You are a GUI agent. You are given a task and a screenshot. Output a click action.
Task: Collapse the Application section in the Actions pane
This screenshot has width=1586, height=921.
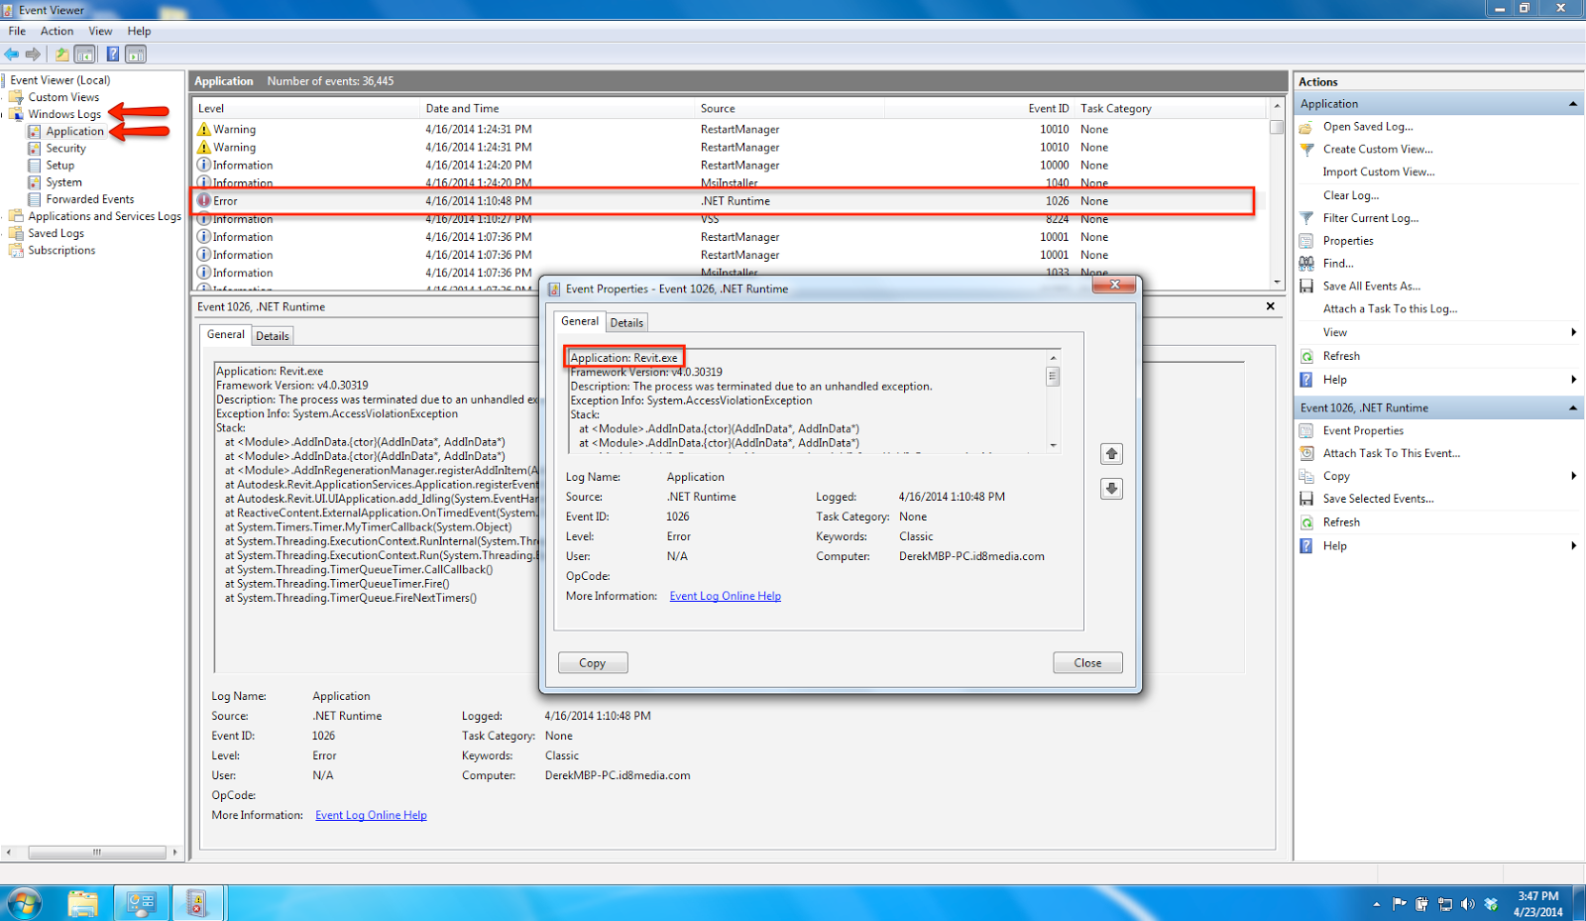1572,104
